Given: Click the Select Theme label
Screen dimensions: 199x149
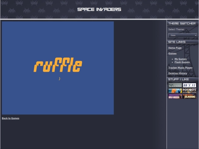Looking at the screenshot, I should click(x=176, y=29).
